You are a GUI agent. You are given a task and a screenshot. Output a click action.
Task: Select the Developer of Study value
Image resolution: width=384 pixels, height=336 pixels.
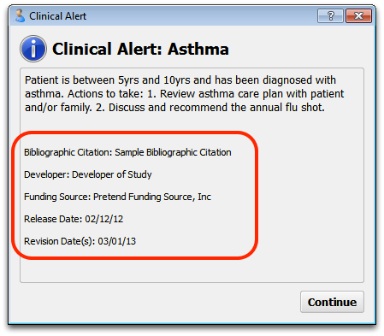[x=111, y=174]
